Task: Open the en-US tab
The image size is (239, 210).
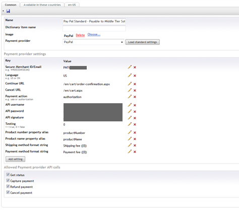Action: point(72,5)
